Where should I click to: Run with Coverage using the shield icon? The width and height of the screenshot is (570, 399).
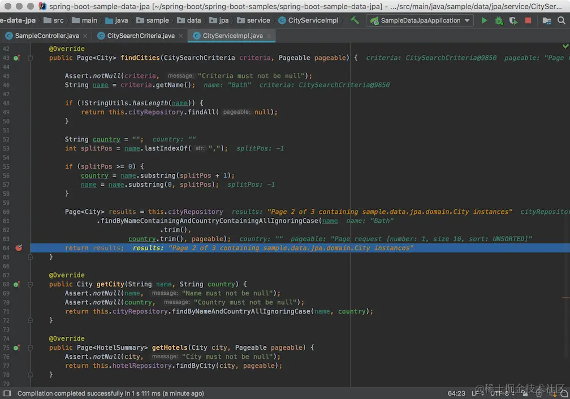(513, 21)
